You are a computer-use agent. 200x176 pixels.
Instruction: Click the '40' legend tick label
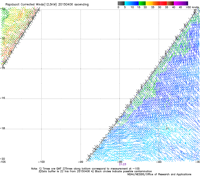(x=174, y=7)
